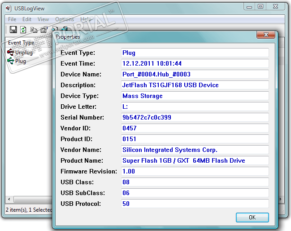This screenshot has width=291, height=231.
Task: Click the Event Time field 12.12.2011 10:01:44
Action: tap(195, 63)
